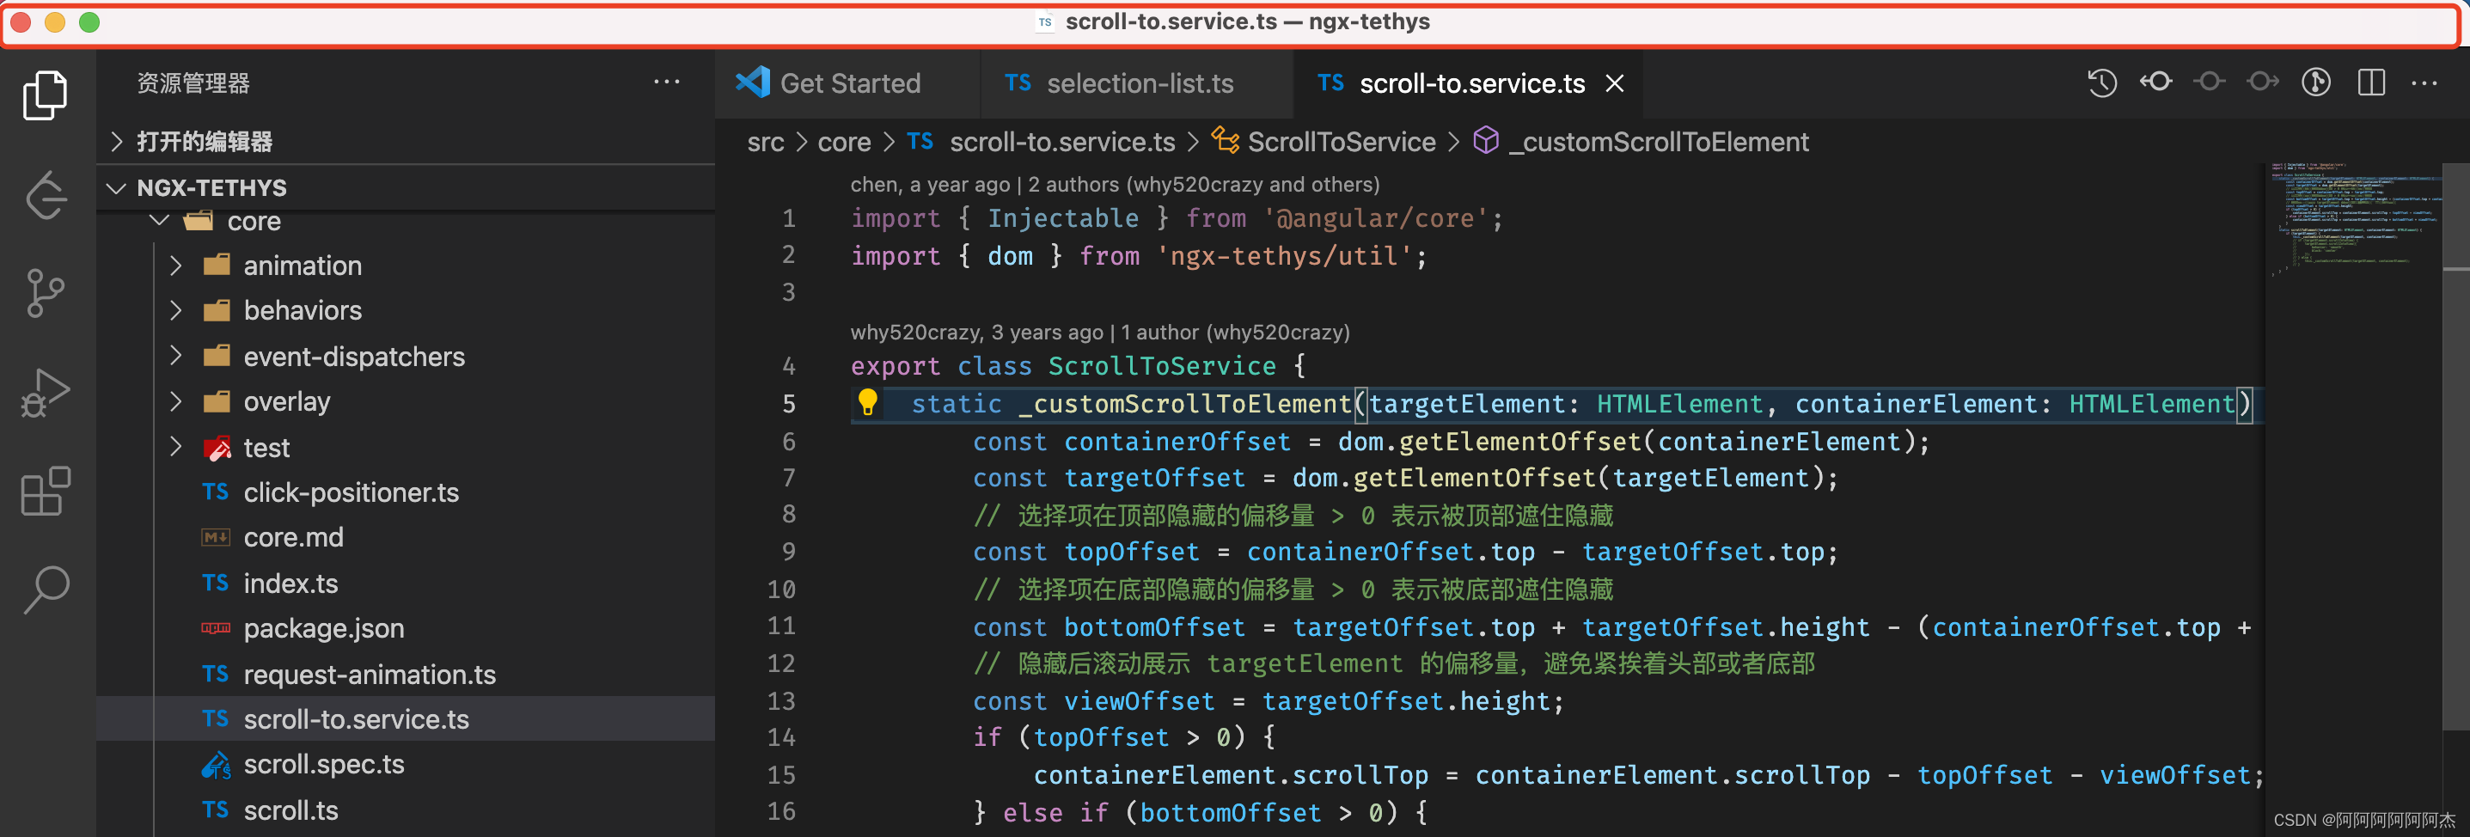The width and height of the screenshot is (2470, 837).
Task: Toggle file blame annotations icon
Action: point(2316,82)
